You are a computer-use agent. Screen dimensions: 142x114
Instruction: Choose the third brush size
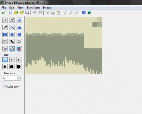click(19, 60)
